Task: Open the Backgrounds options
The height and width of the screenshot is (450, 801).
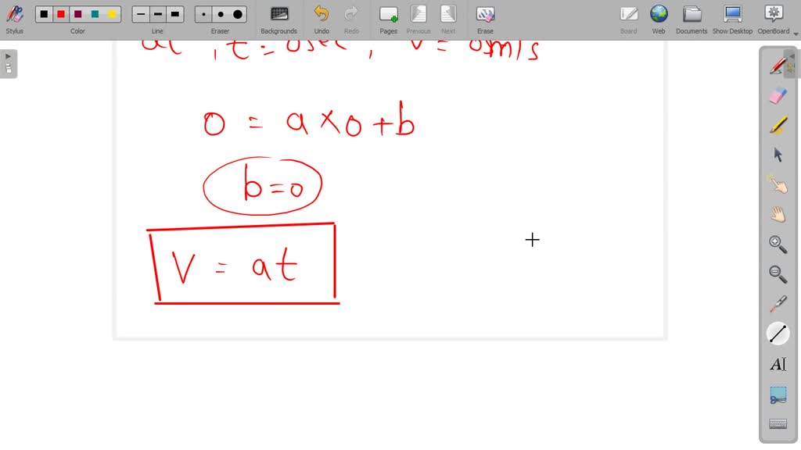Action: click(x=279, y=20)
